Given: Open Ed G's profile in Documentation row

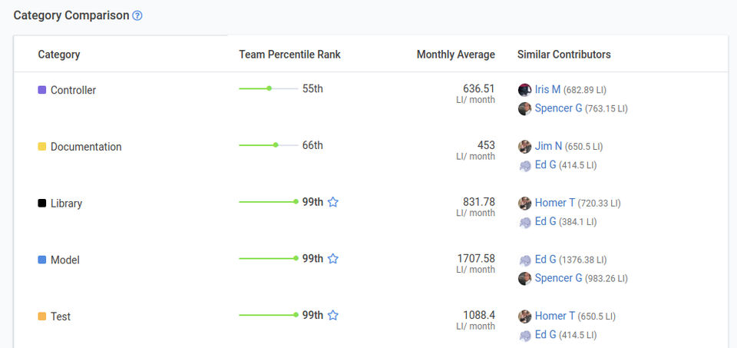Looking at the screenshot, I should [545, 164].
